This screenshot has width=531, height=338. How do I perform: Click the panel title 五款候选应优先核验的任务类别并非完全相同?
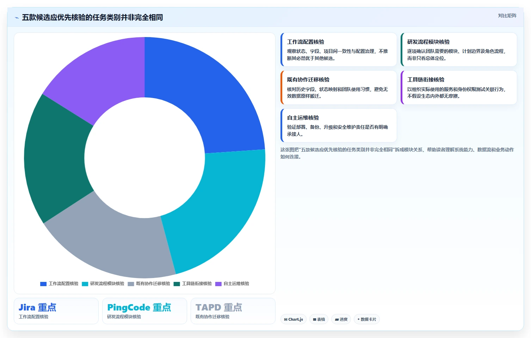click(92, 18)
